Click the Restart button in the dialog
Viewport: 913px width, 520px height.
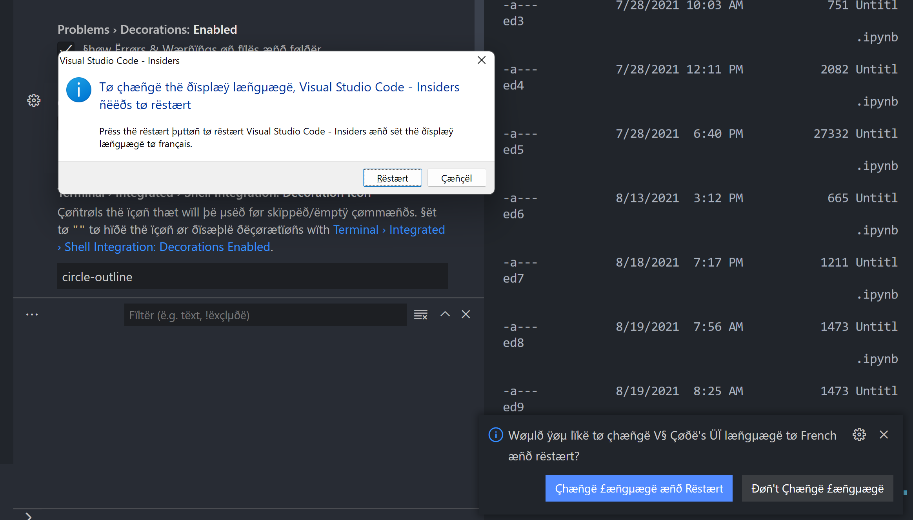coord(392,178)
